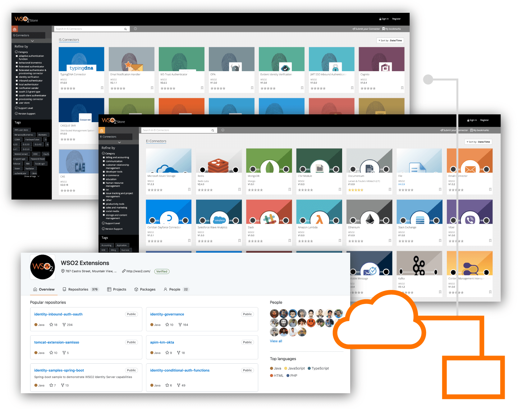Open the Ethereum connector thumbnail

tap(369, 212)
